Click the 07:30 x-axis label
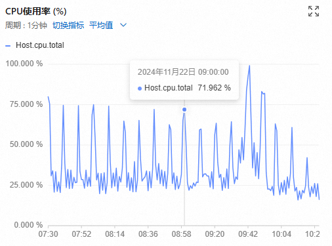 [x=48, y=234]
